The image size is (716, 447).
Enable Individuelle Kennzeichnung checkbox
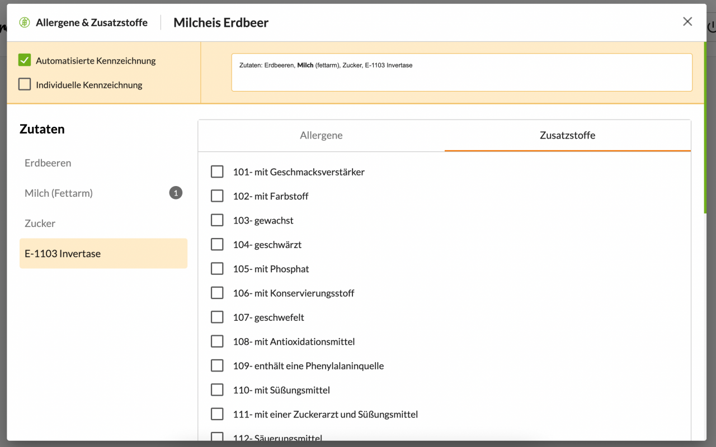[x=25, y=84]
